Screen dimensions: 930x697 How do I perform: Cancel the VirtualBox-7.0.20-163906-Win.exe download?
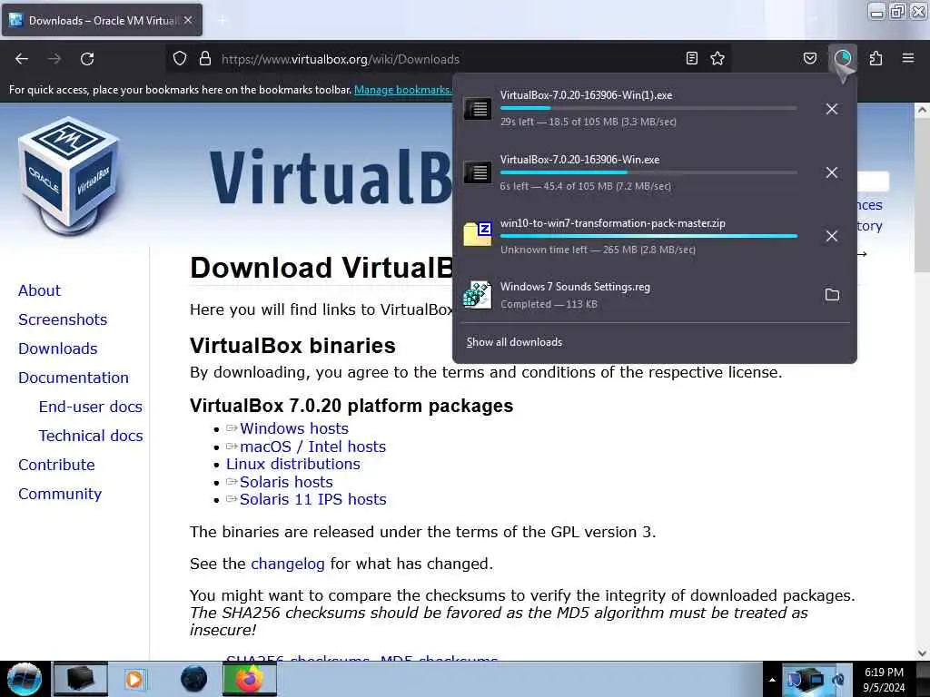[x=832, y=172]
